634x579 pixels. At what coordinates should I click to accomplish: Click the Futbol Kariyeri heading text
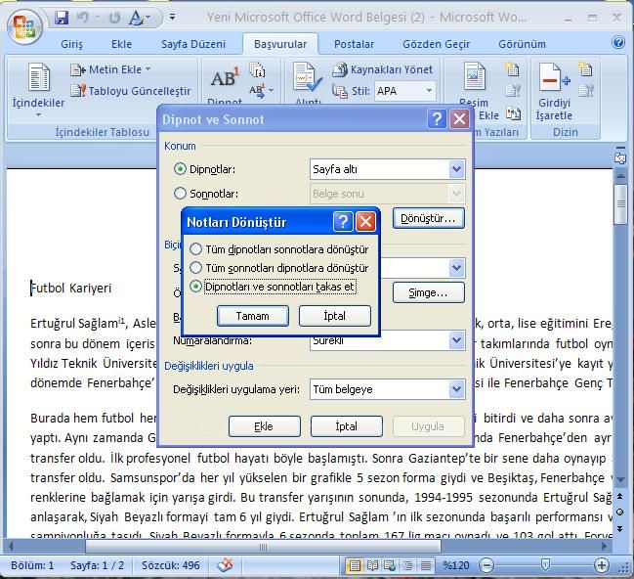coord(70,288)
